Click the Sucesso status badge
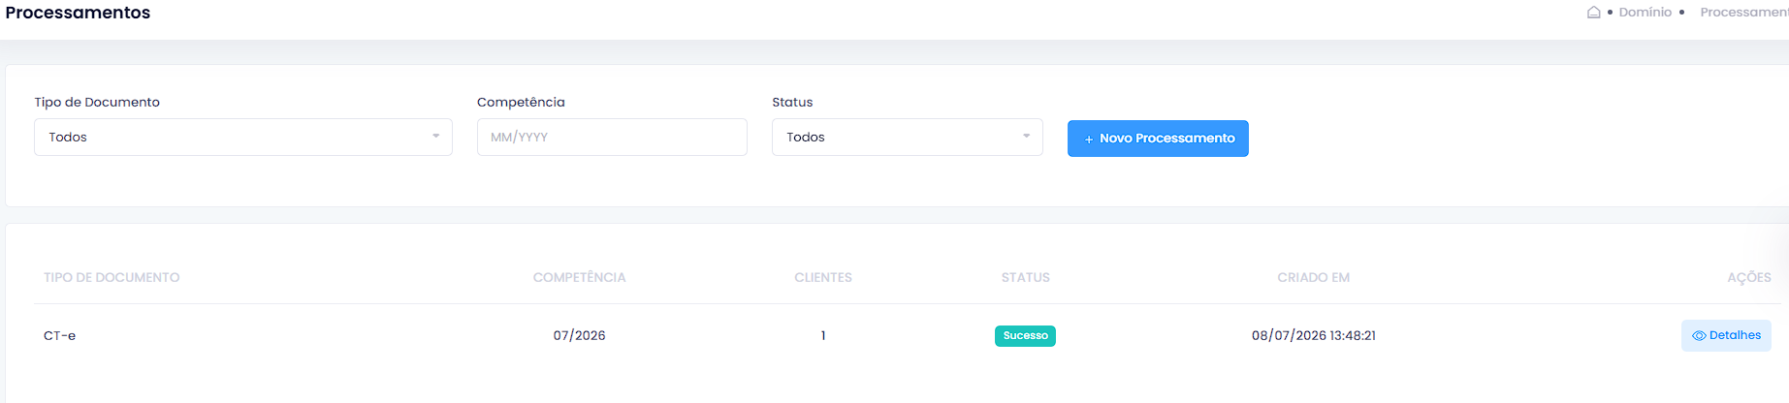This screenshot has height=403, width=1789. [x=1025, y=336]
